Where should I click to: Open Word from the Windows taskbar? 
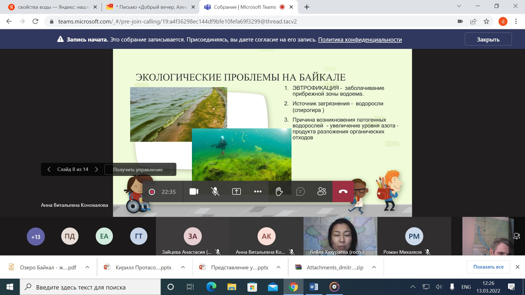pyautogui.click(x=314, y=287)
